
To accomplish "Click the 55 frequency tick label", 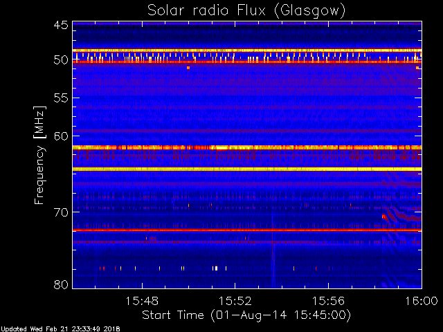I will 61,98.
